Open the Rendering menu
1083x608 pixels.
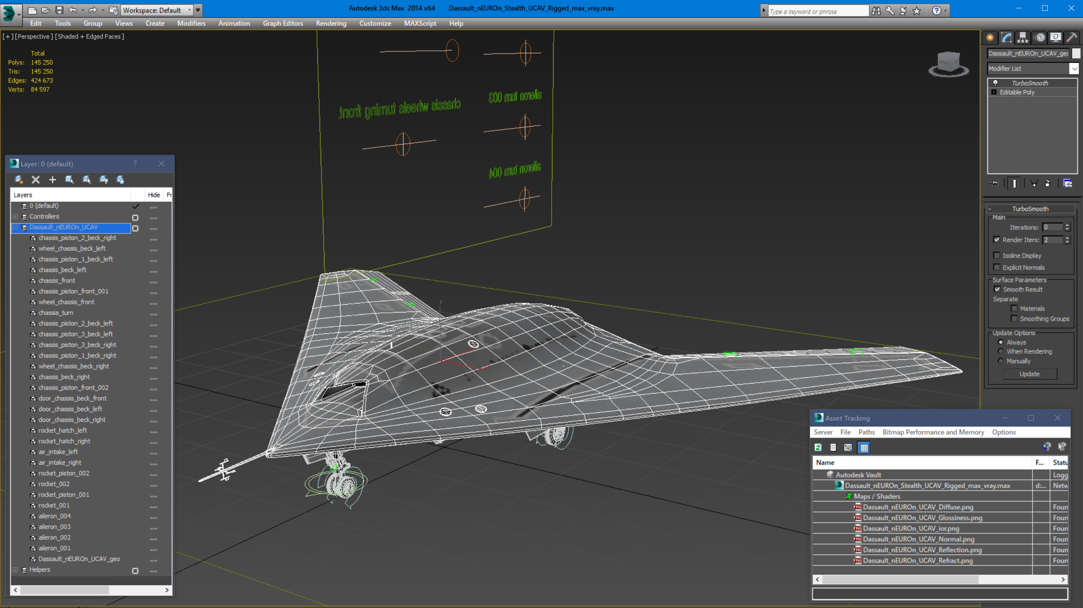331,24
